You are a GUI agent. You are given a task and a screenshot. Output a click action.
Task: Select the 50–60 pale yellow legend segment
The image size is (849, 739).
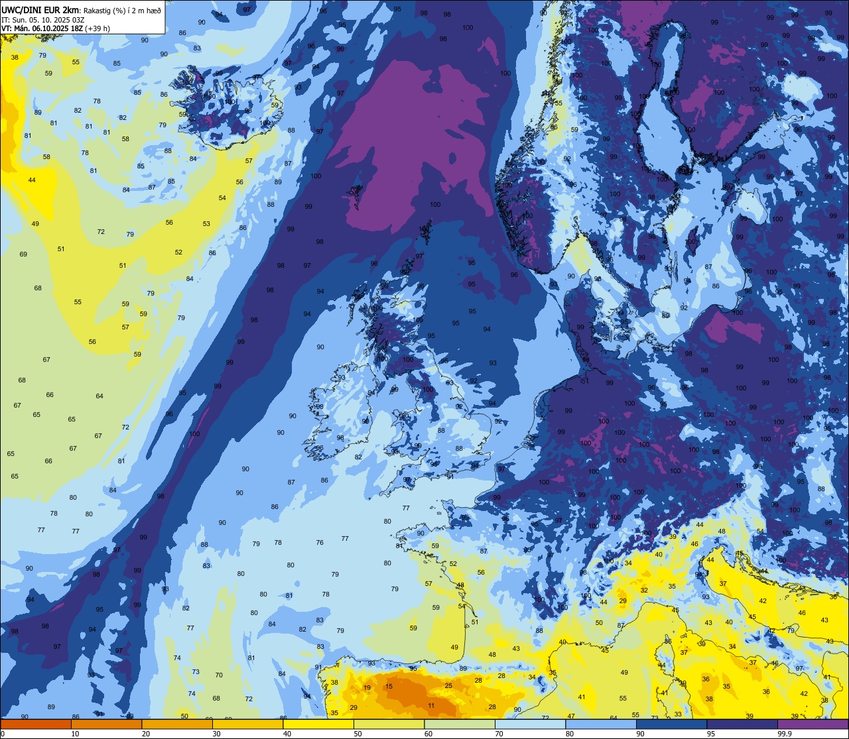coord(389,724)
